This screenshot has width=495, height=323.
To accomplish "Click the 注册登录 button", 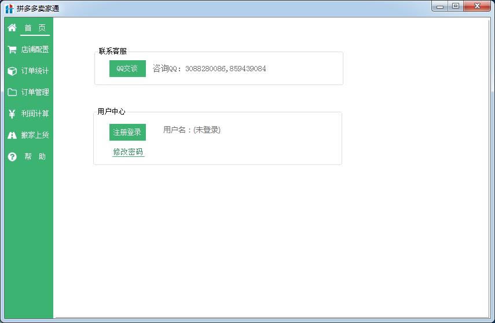I will 127,132.
